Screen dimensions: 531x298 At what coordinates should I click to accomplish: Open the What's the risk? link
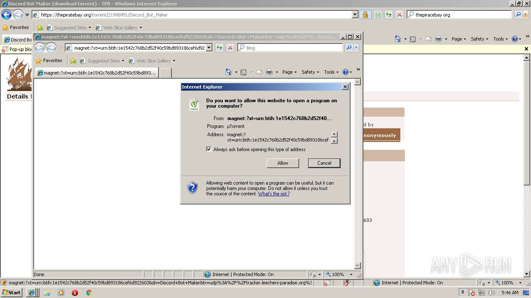click(x=274, y=194)
